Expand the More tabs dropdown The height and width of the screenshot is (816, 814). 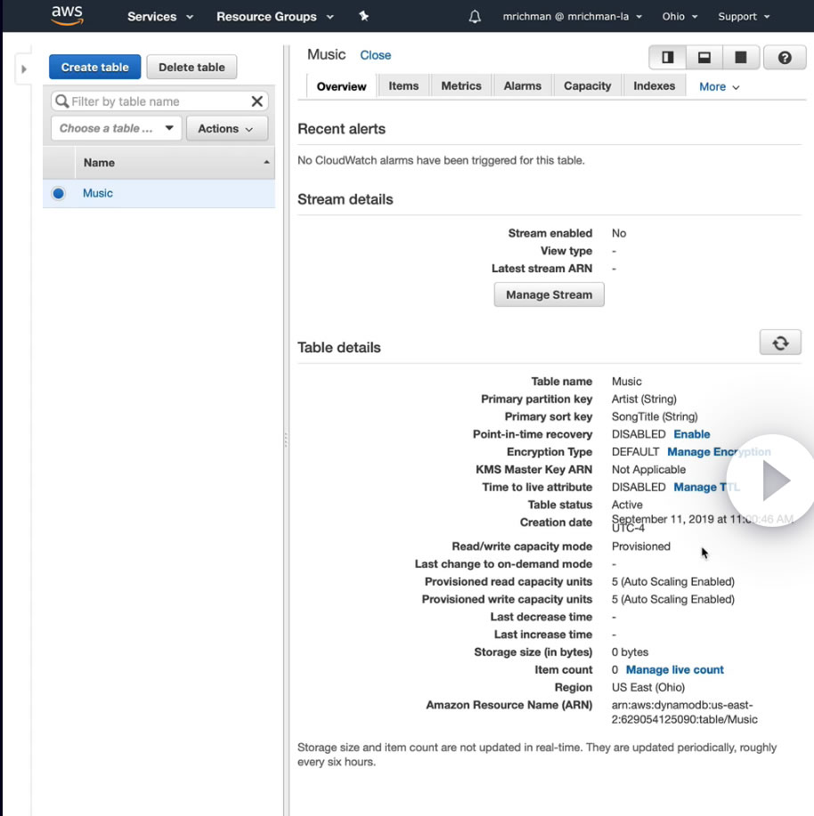[719, 87]
